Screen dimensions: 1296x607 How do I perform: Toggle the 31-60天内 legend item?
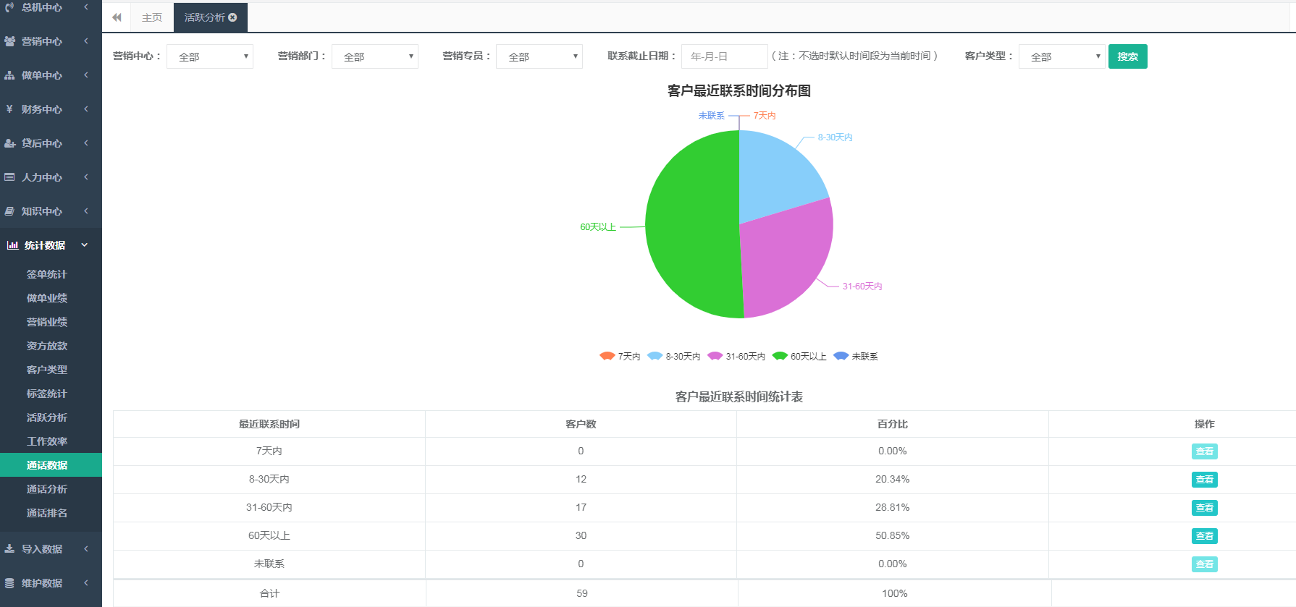click(x=736, y=356)
